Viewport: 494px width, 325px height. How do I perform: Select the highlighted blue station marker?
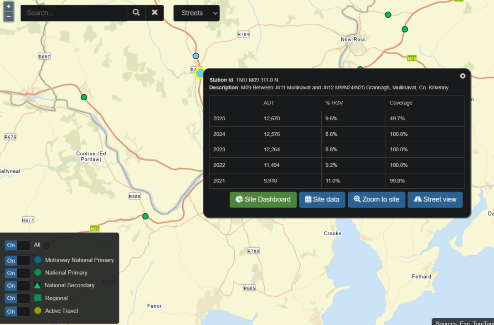click(x=200, y=73)
